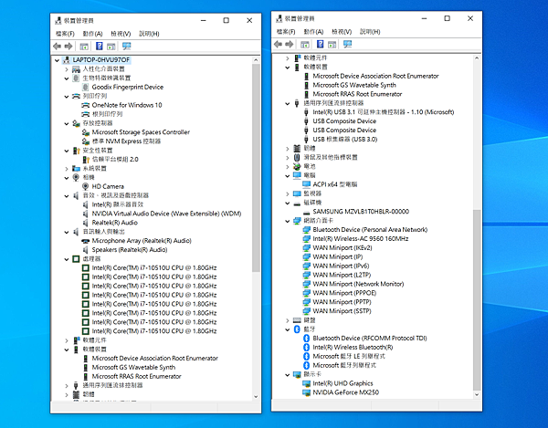Select first Intel Core i7-10510U CPU entry

[x=154, y=268]
